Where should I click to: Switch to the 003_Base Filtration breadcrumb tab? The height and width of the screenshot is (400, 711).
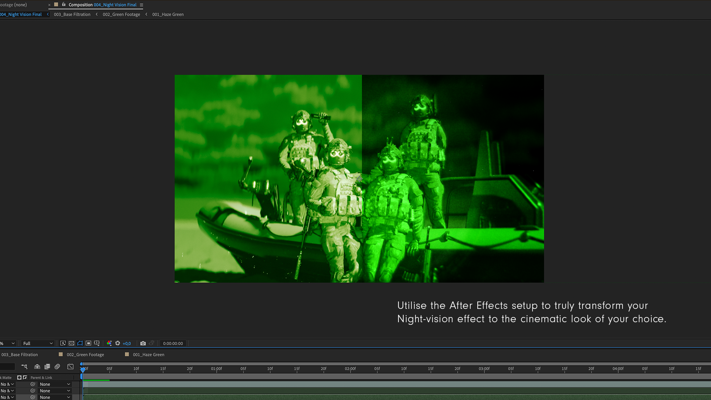[72, 14]
